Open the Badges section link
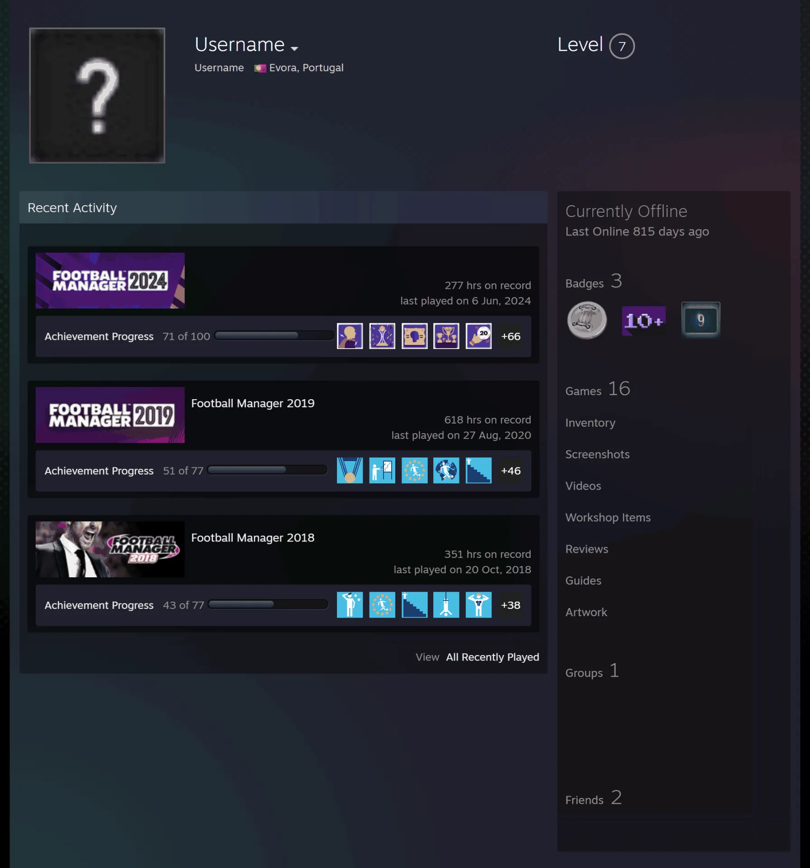The width and height of the screenshot is (810, 868). pos(594,281)
